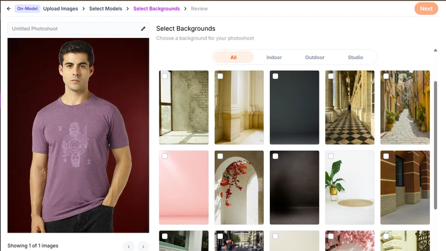Switch to Studio backgrounds tab
Viewport: 446px width, 251px height.
tap(355, 57)
